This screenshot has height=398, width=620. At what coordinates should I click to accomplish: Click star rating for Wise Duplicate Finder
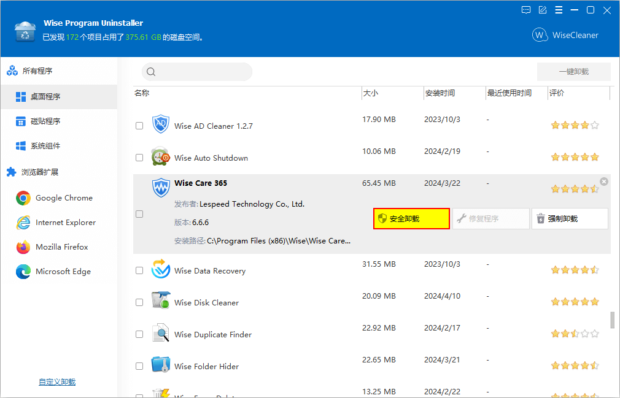click(575, 334)
